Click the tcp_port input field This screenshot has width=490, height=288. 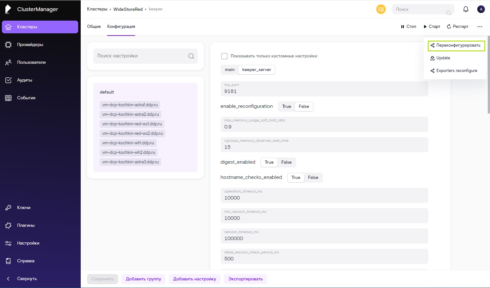(324, 91)
